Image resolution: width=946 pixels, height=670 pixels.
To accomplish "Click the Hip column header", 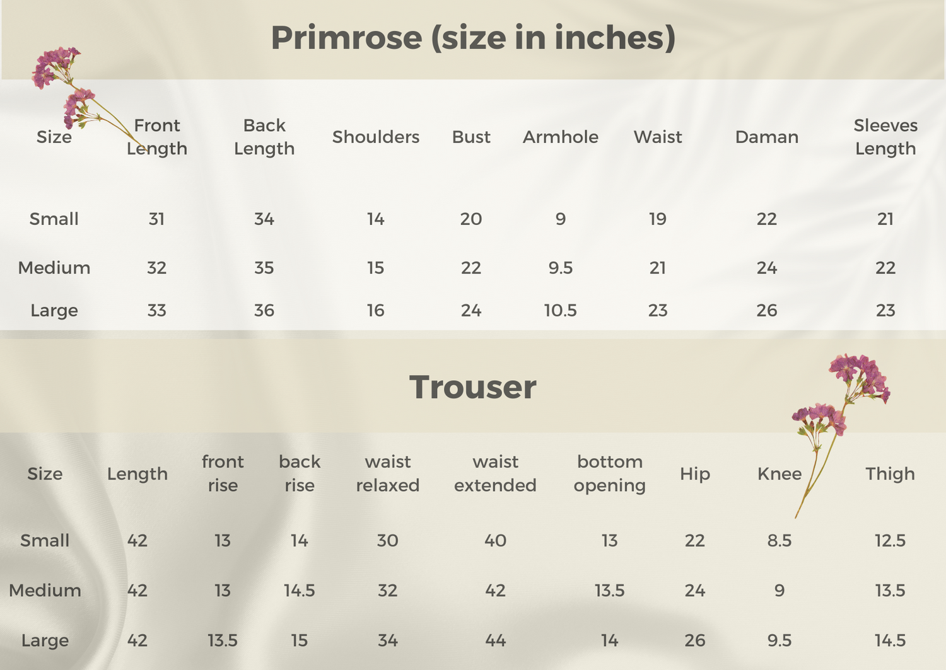I will click(694, 473).
